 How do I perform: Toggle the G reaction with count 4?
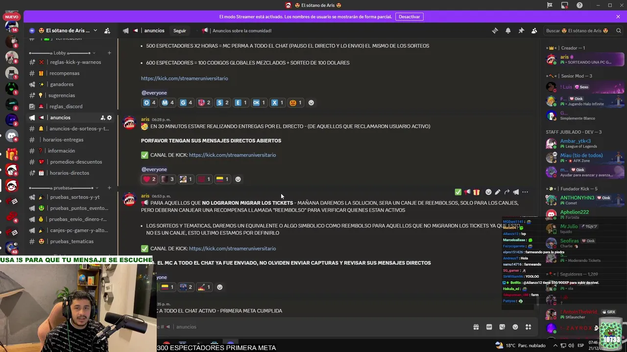pyautogui.click(x=186, y=103)
